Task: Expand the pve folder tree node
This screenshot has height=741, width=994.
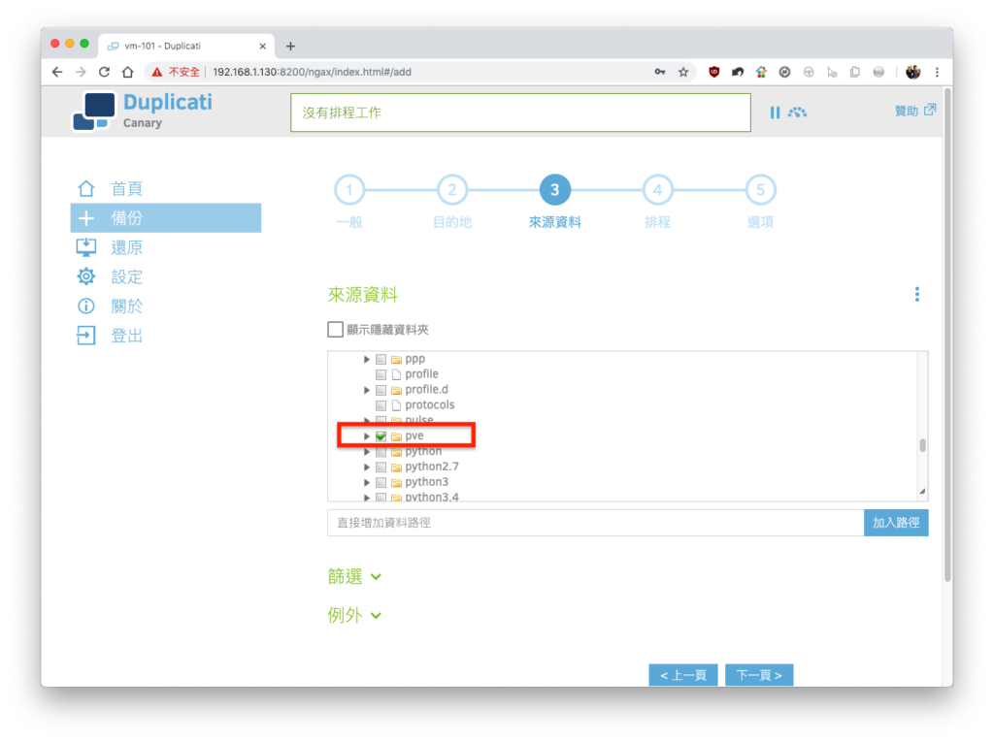Action: pyautogui.click(x=366, y=436)
